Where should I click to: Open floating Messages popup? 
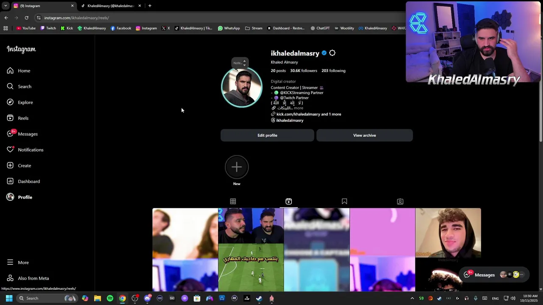(495, 275)
